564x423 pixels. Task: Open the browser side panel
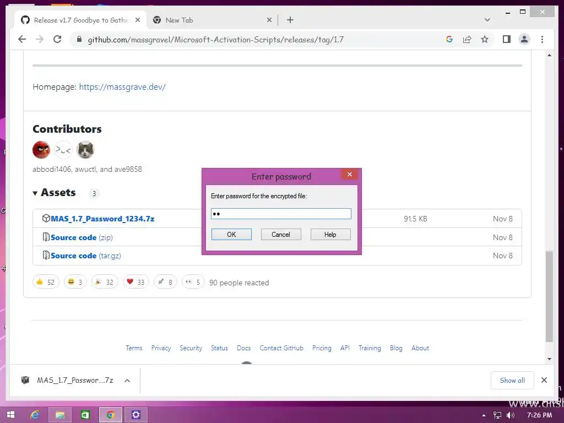507,40
